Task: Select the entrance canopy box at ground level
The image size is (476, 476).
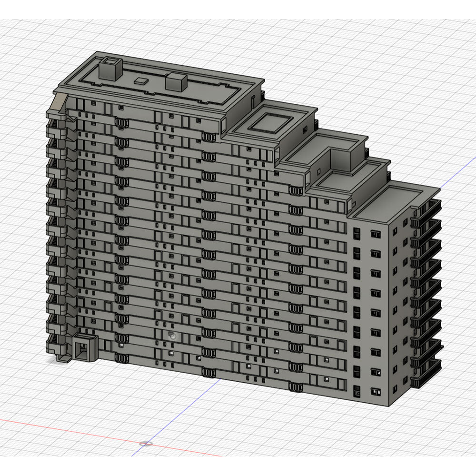Action: click(x=84, y=348)
